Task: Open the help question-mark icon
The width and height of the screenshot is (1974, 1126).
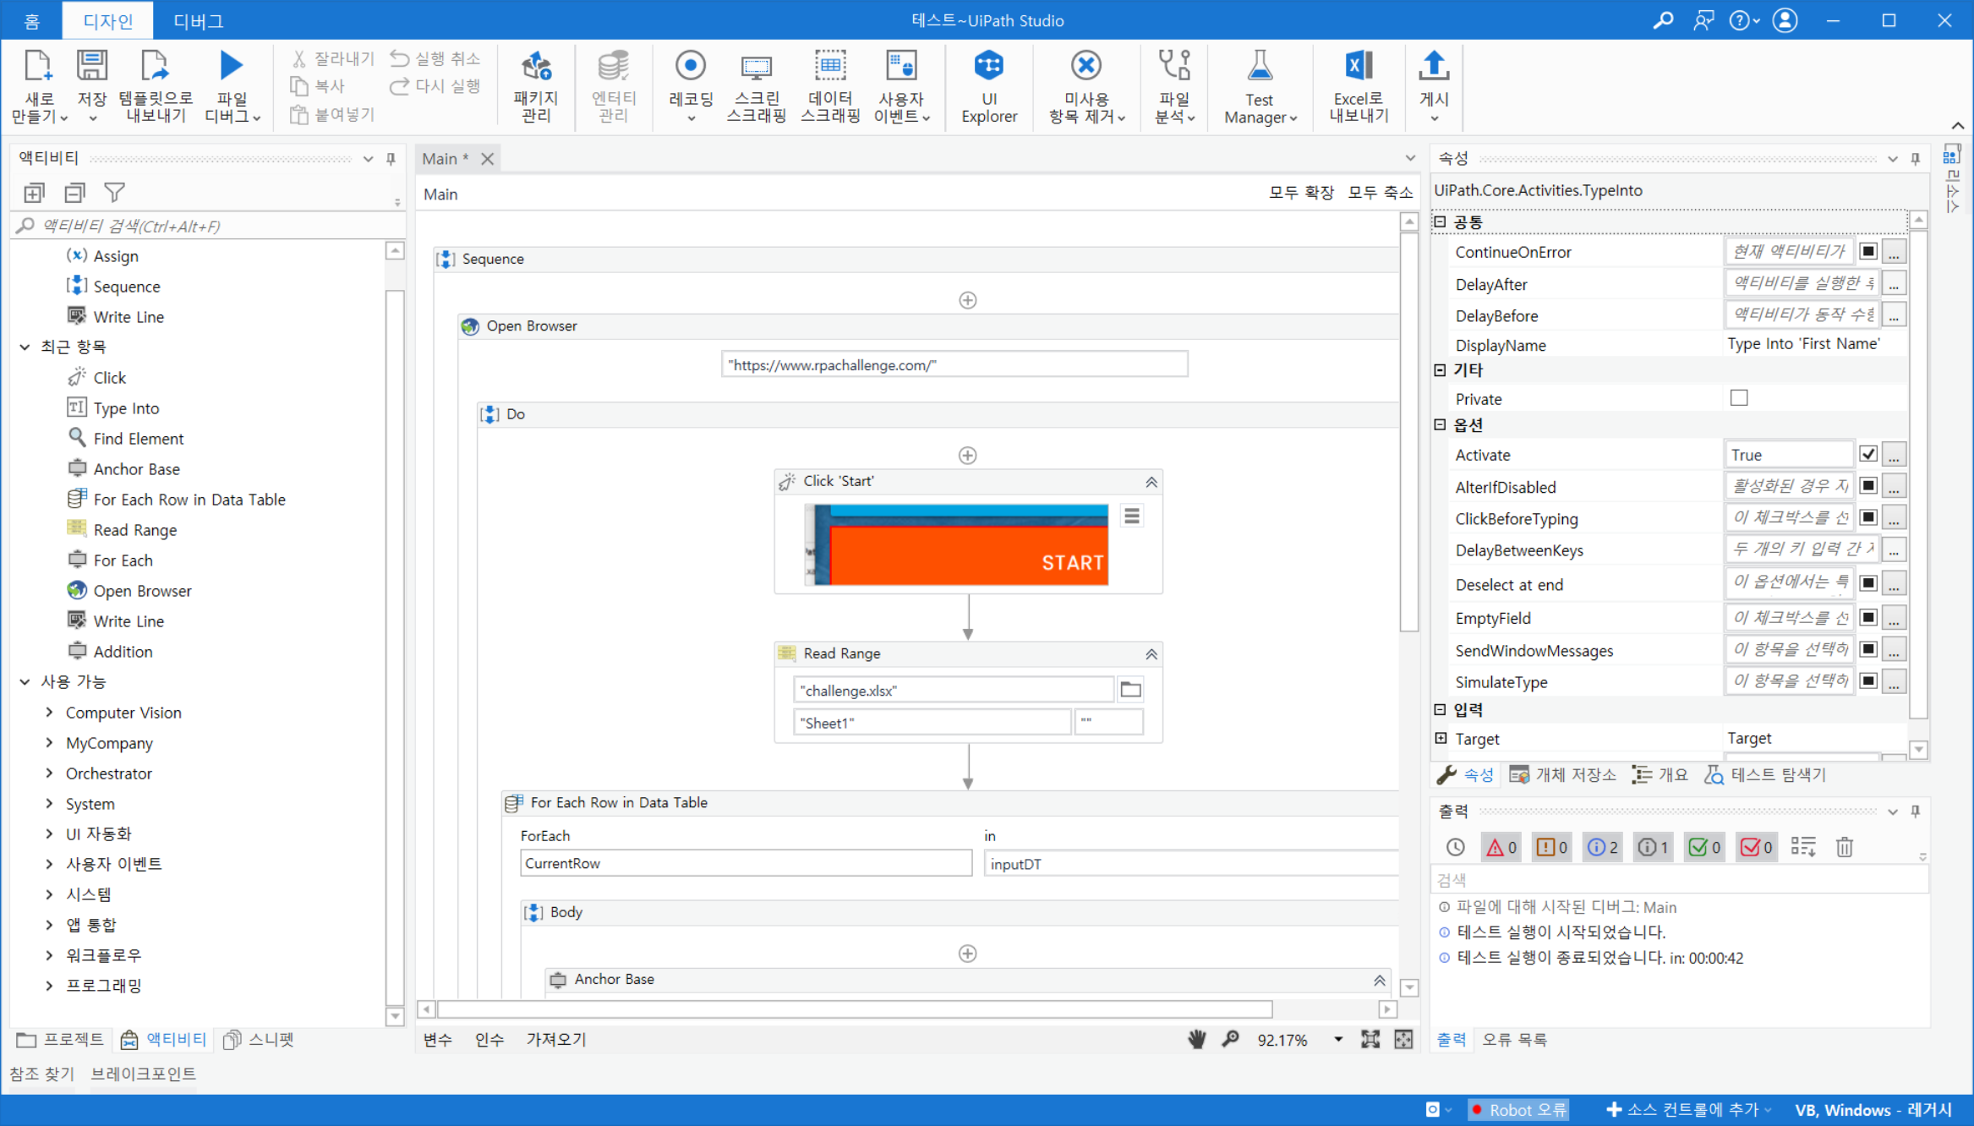Action: 1740,20
